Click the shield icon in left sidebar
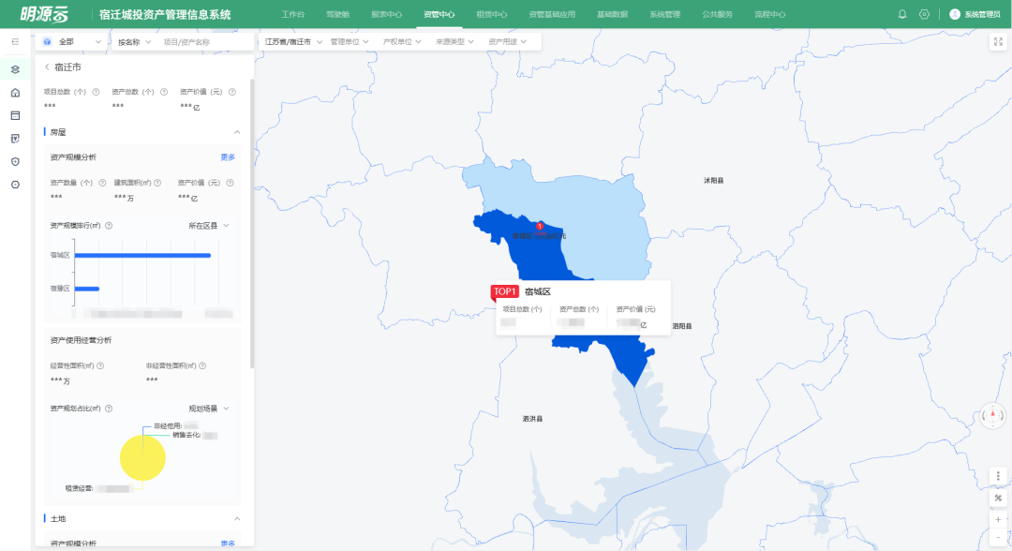 point(15,161)
